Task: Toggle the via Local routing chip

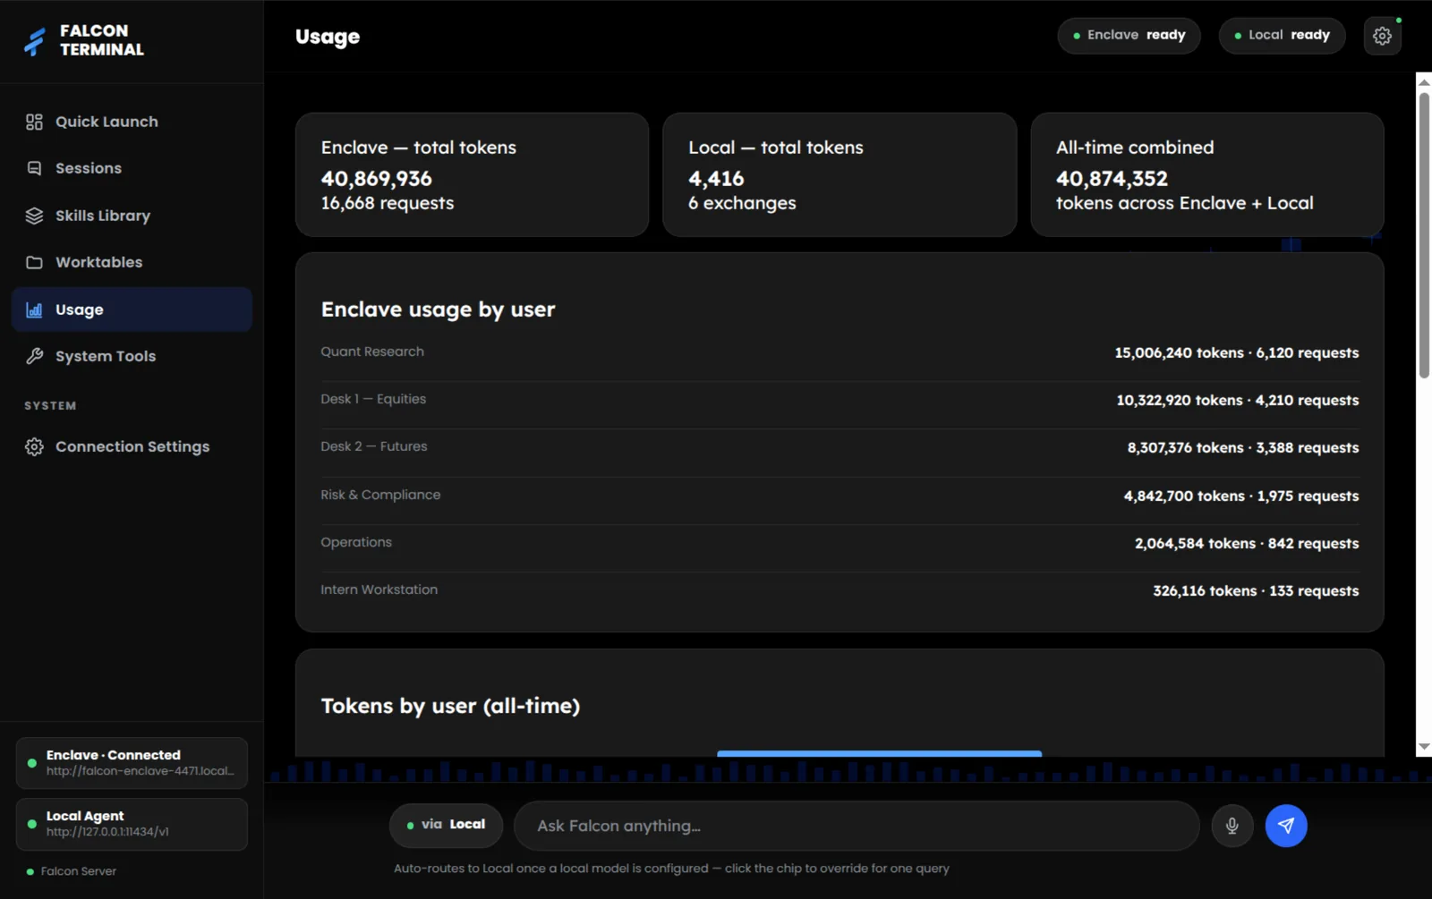Action: [x=446, y=825]
